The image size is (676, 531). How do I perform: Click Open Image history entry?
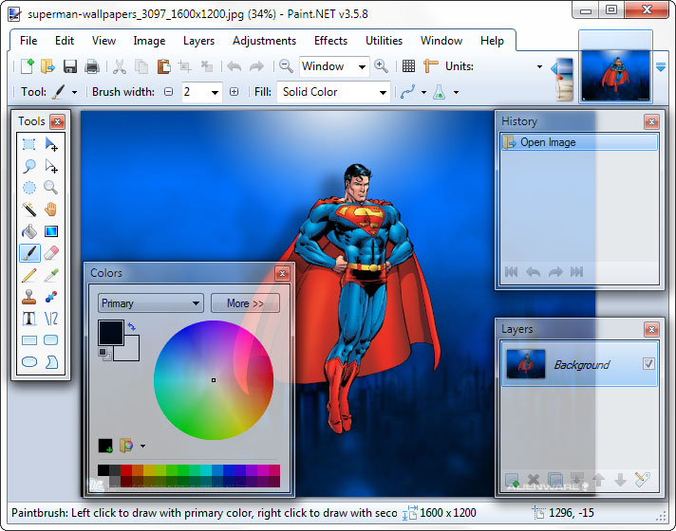tap(579, 142)
